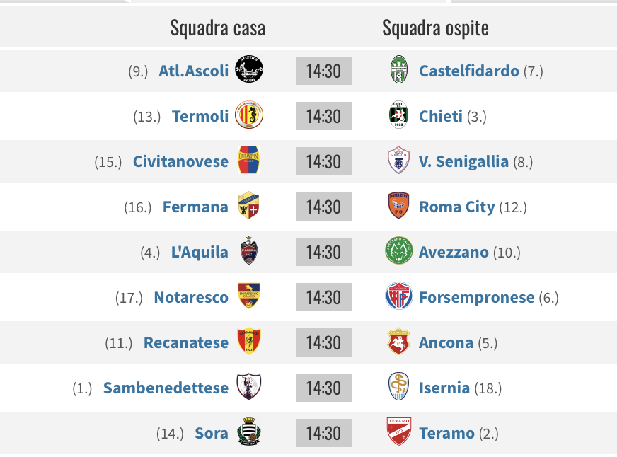This screenshot has height=457, width=617.
Task: Select the Civitanovese shield logo
Action: 248,160
